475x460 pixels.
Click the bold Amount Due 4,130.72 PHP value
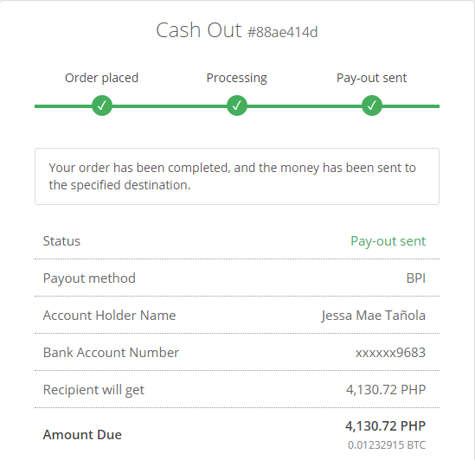tap(385, 426)
